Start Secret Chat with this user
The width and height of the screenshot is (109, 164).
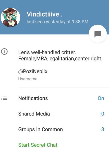coord(38,145)
